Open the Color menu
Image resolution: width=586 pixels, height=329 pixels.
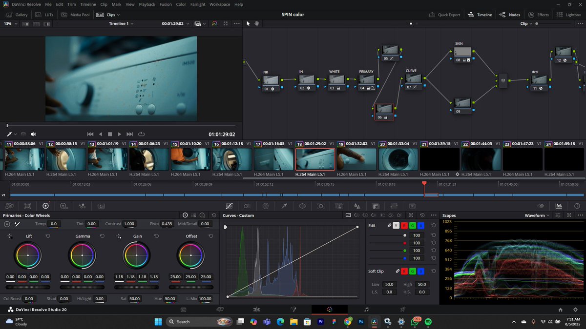(181, 4)
